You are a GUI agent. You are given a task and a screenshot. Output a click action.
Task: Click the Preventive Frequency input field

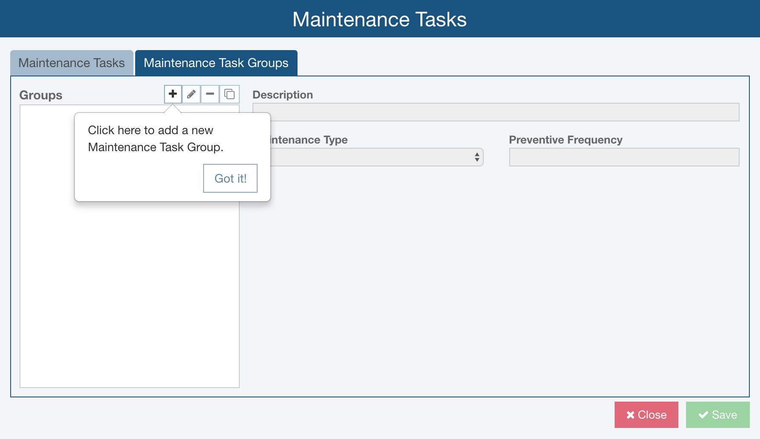[624, 156]
